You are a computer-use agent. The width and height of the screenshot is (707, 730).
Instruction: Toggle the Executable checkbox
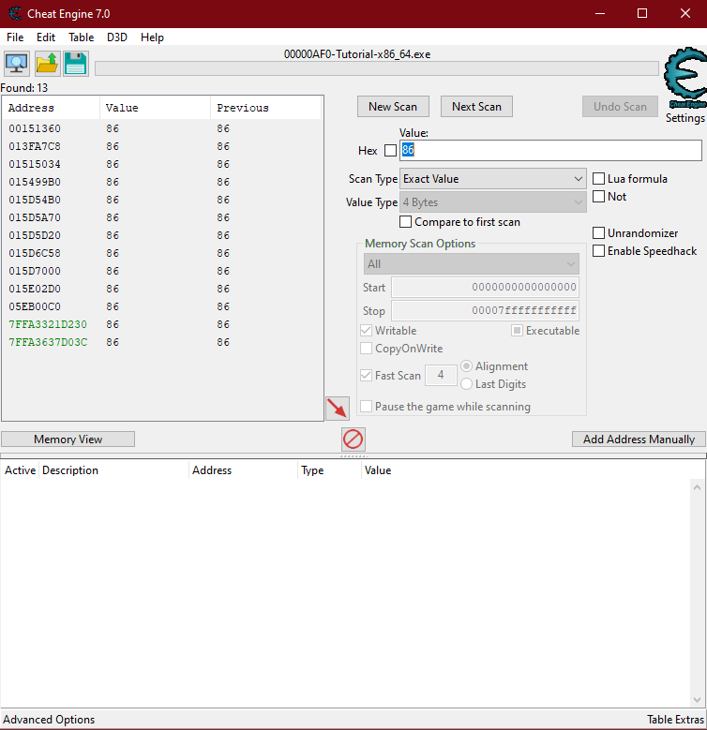517,331
